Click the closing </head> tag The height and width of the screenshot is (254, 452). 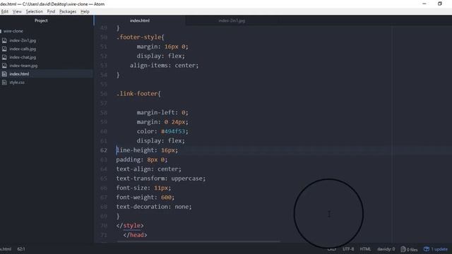(135, 235)
